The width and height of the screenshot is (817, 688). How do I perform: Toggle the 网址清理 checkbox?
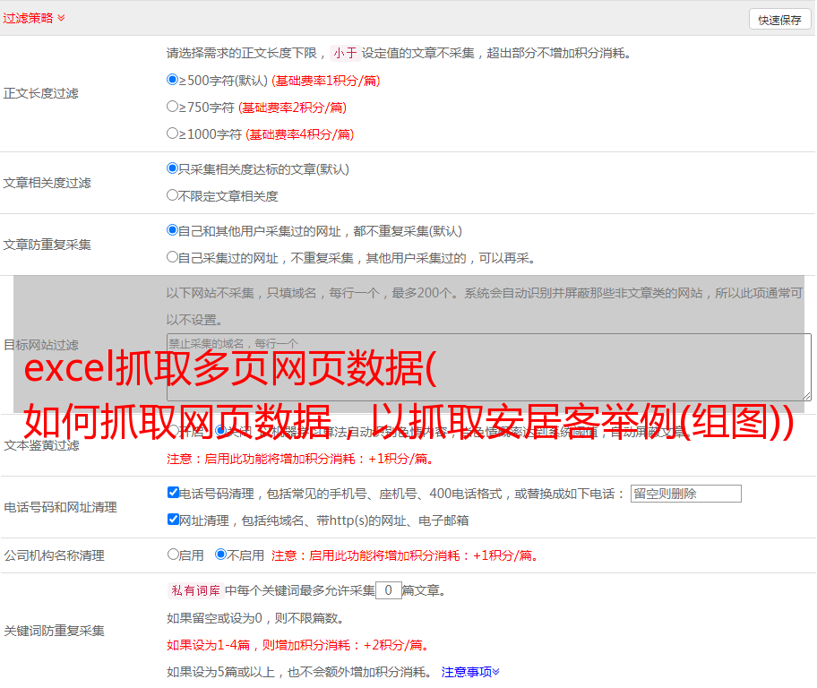(x=173, y=520)
